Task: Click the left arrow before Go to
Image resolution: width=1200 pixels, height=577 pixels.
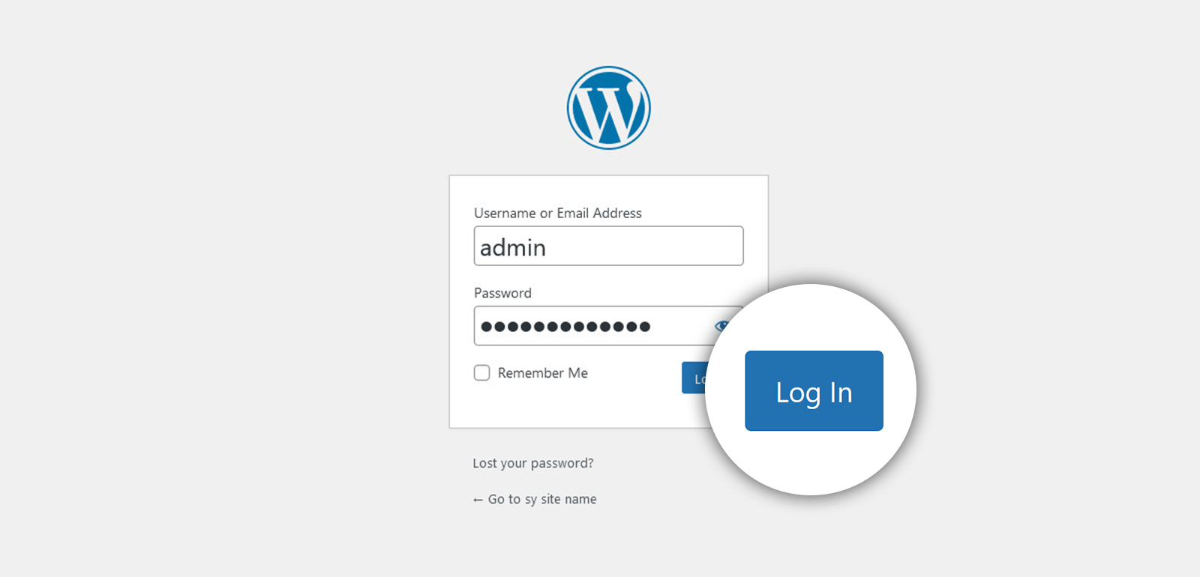Action: 478,500
